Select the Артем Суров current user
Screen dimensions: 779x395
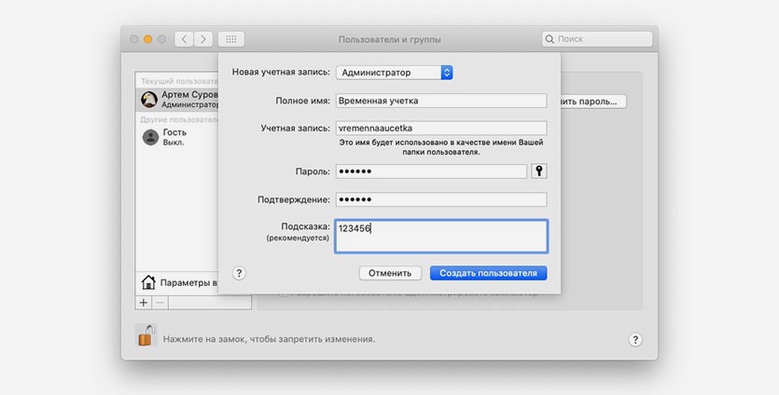coord(177,99)
